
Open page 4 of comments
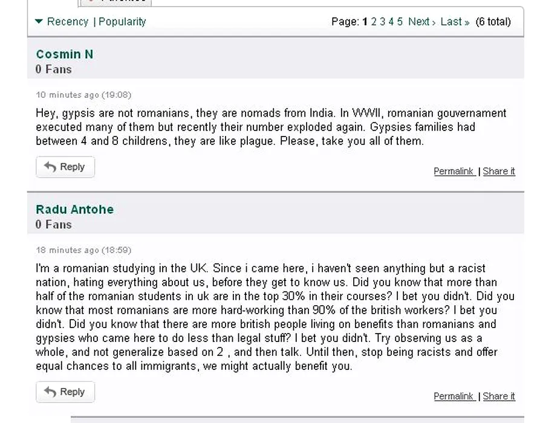[x=391, y=22]
